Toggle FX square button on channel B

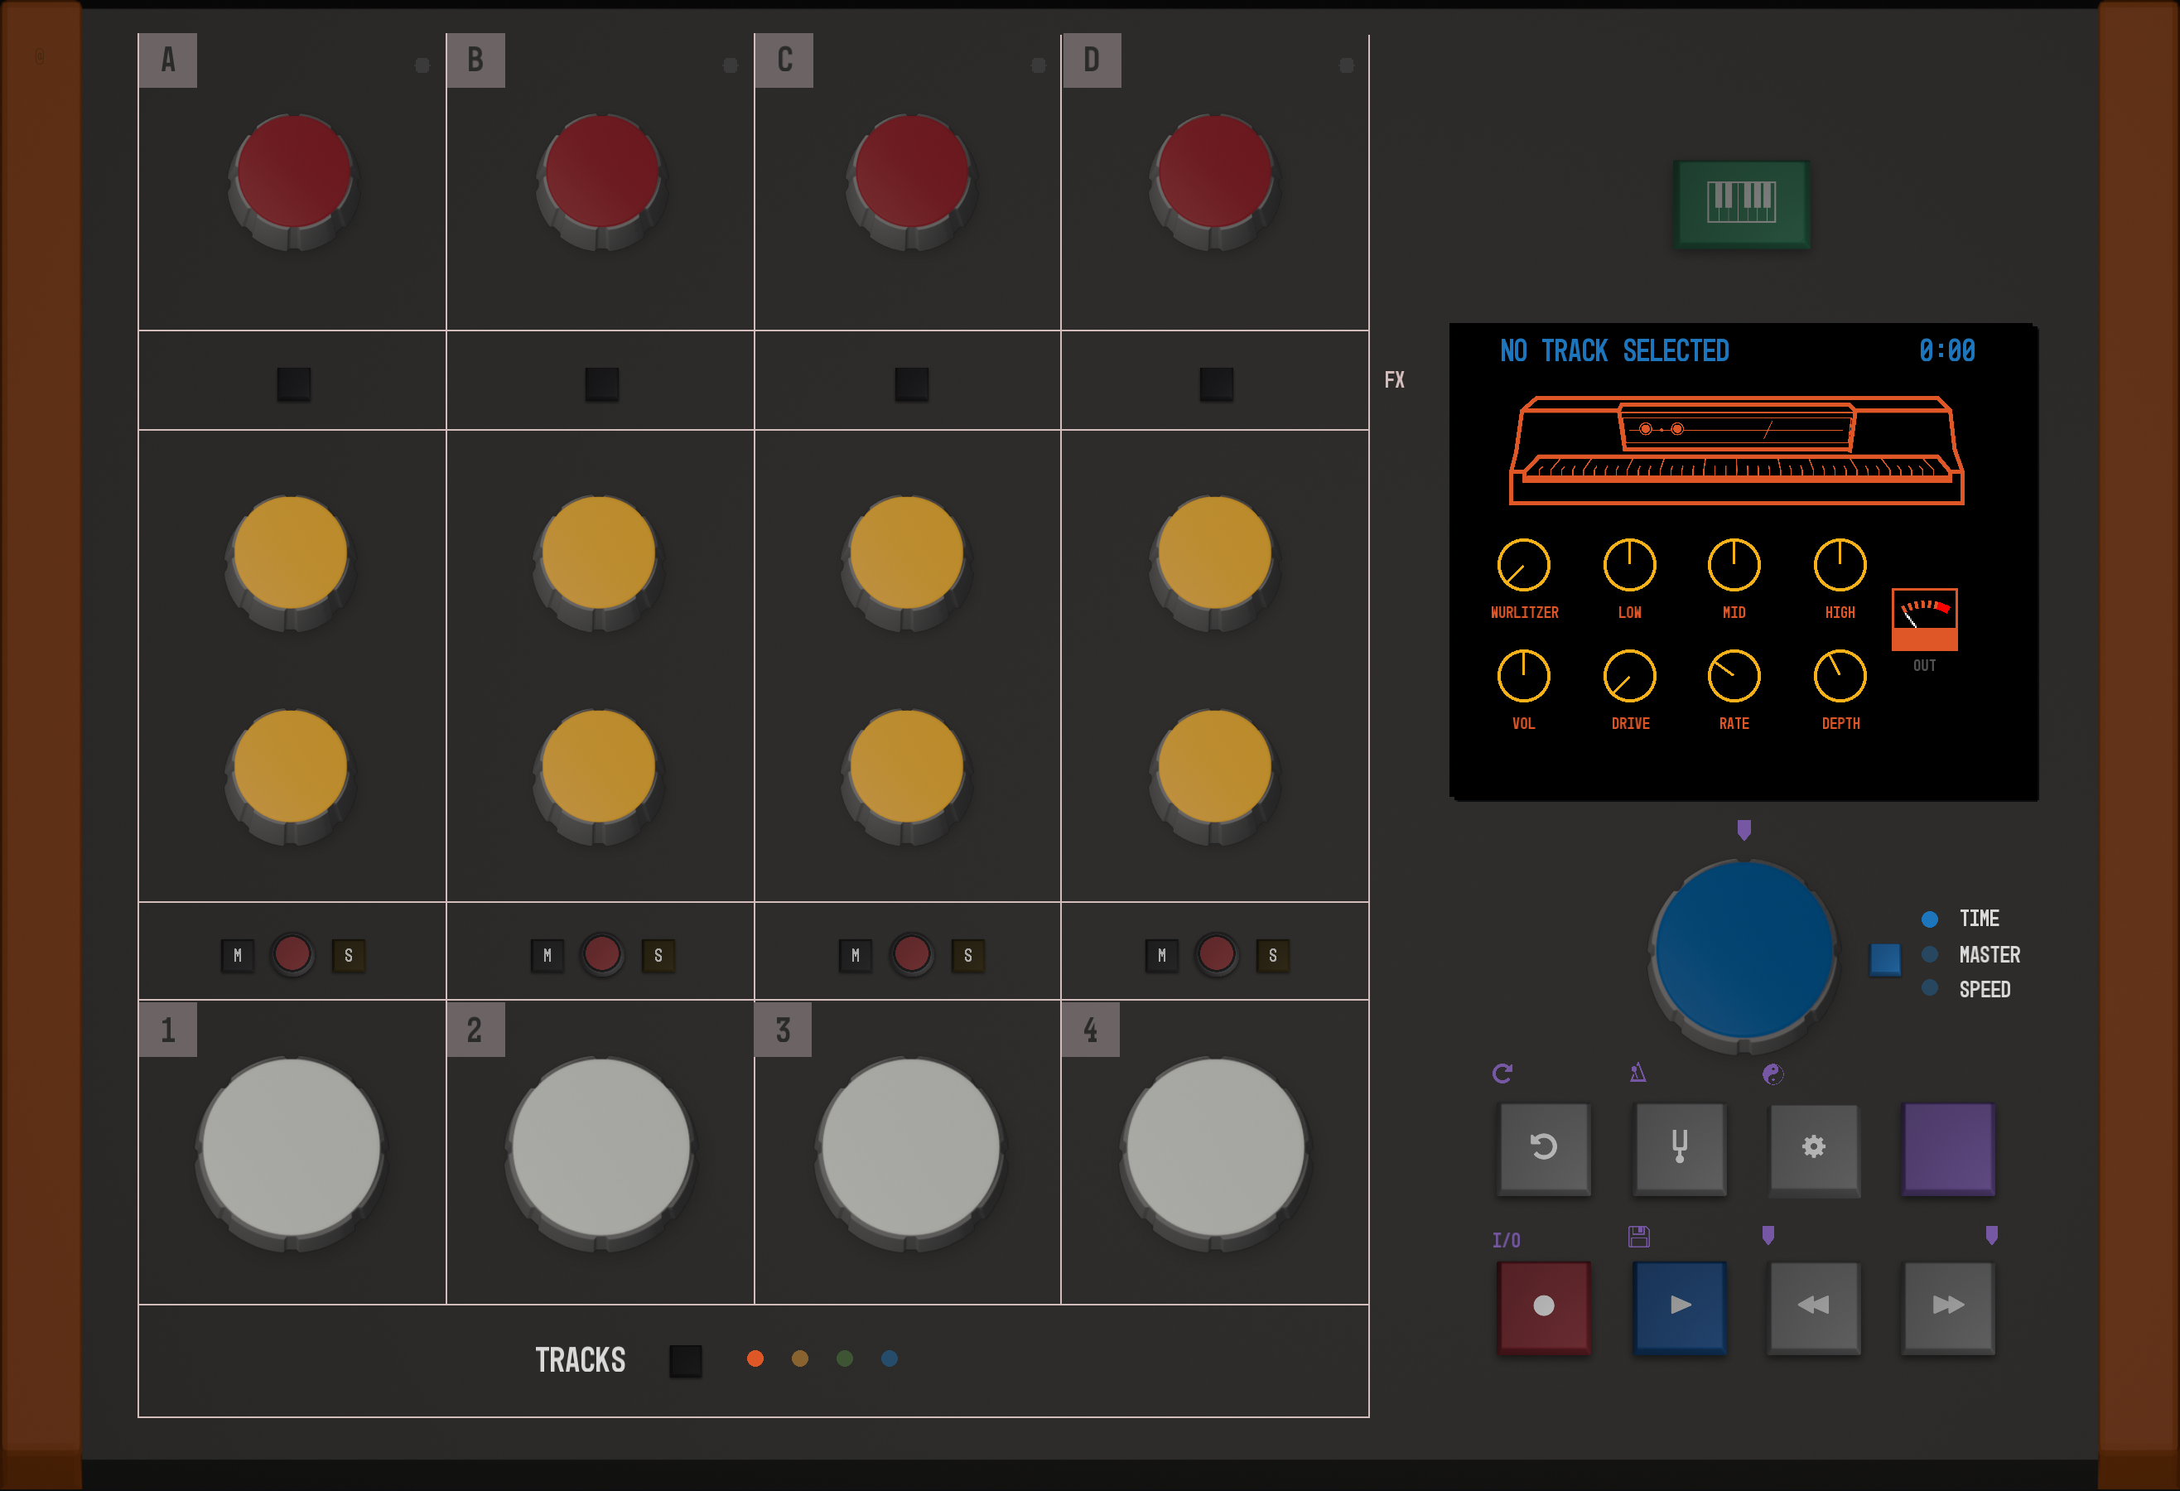pos(602,384)
